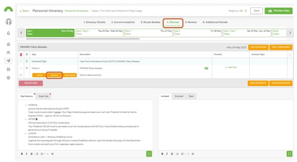Open the contacts people icon in sidebar

8,53
